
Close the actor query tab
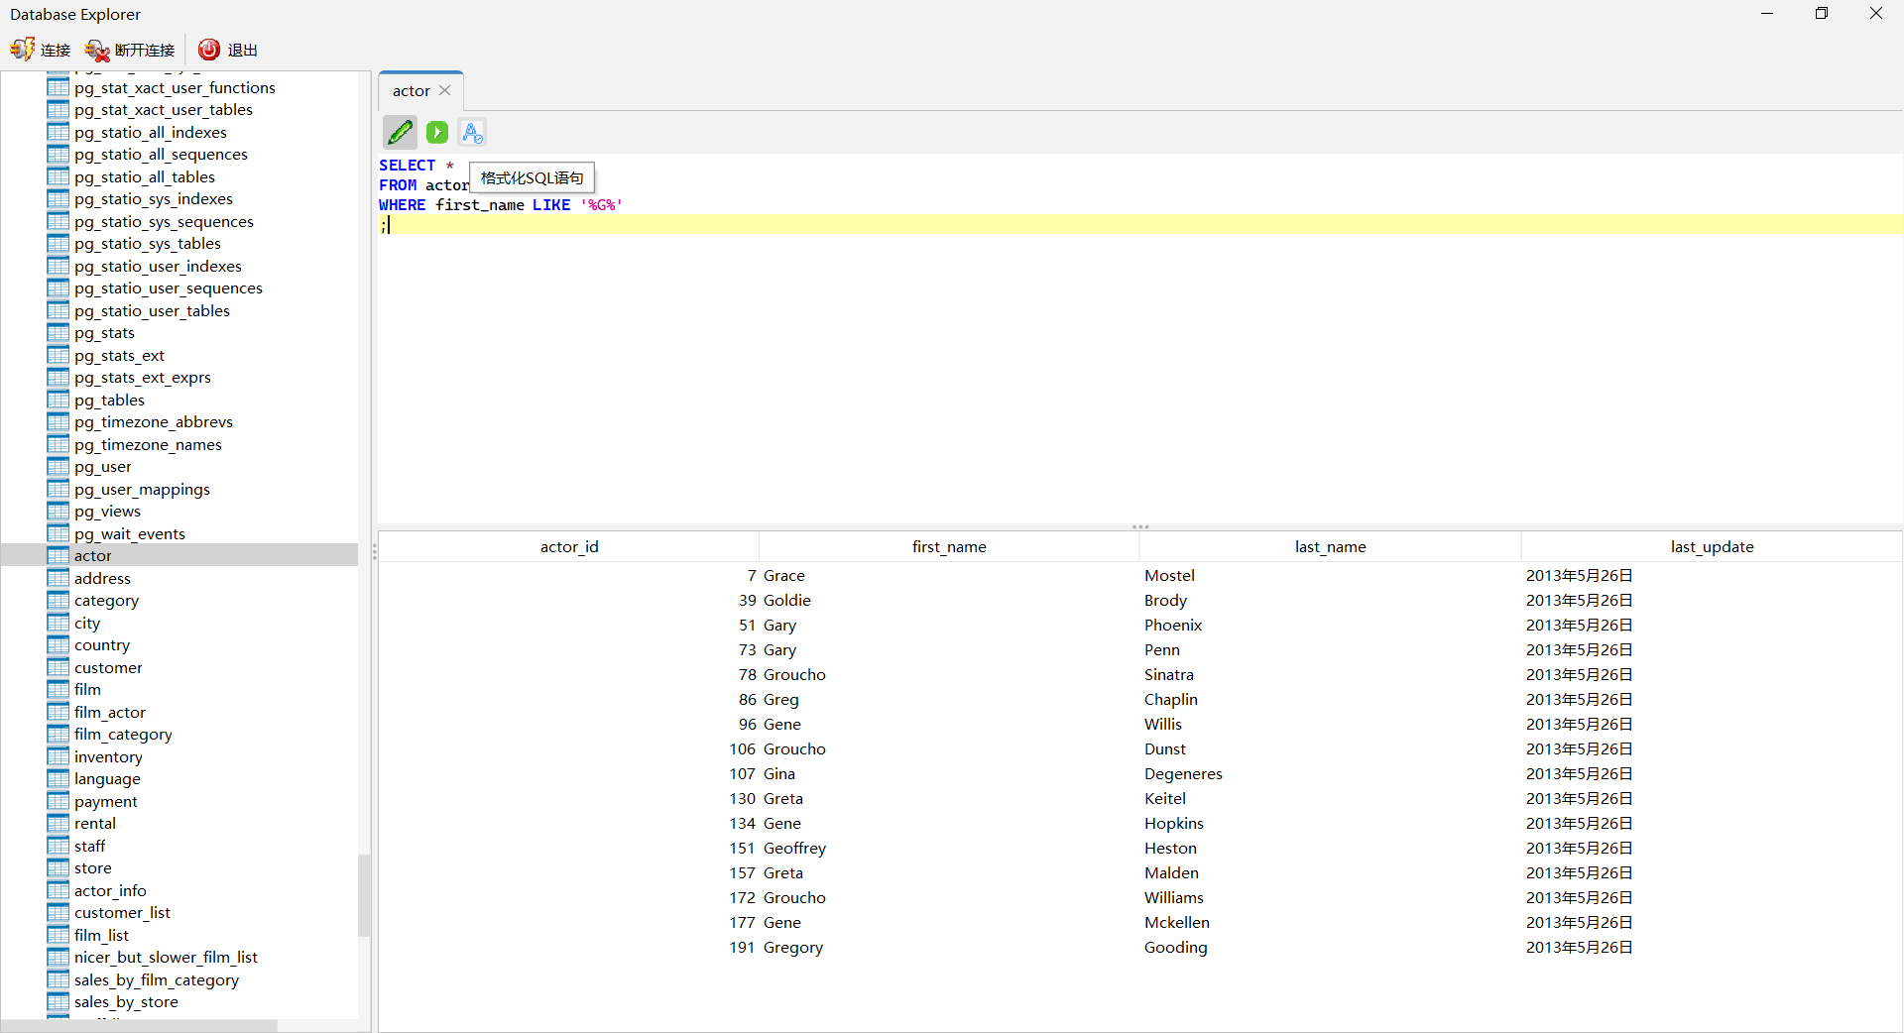click(x=445, y=90)
